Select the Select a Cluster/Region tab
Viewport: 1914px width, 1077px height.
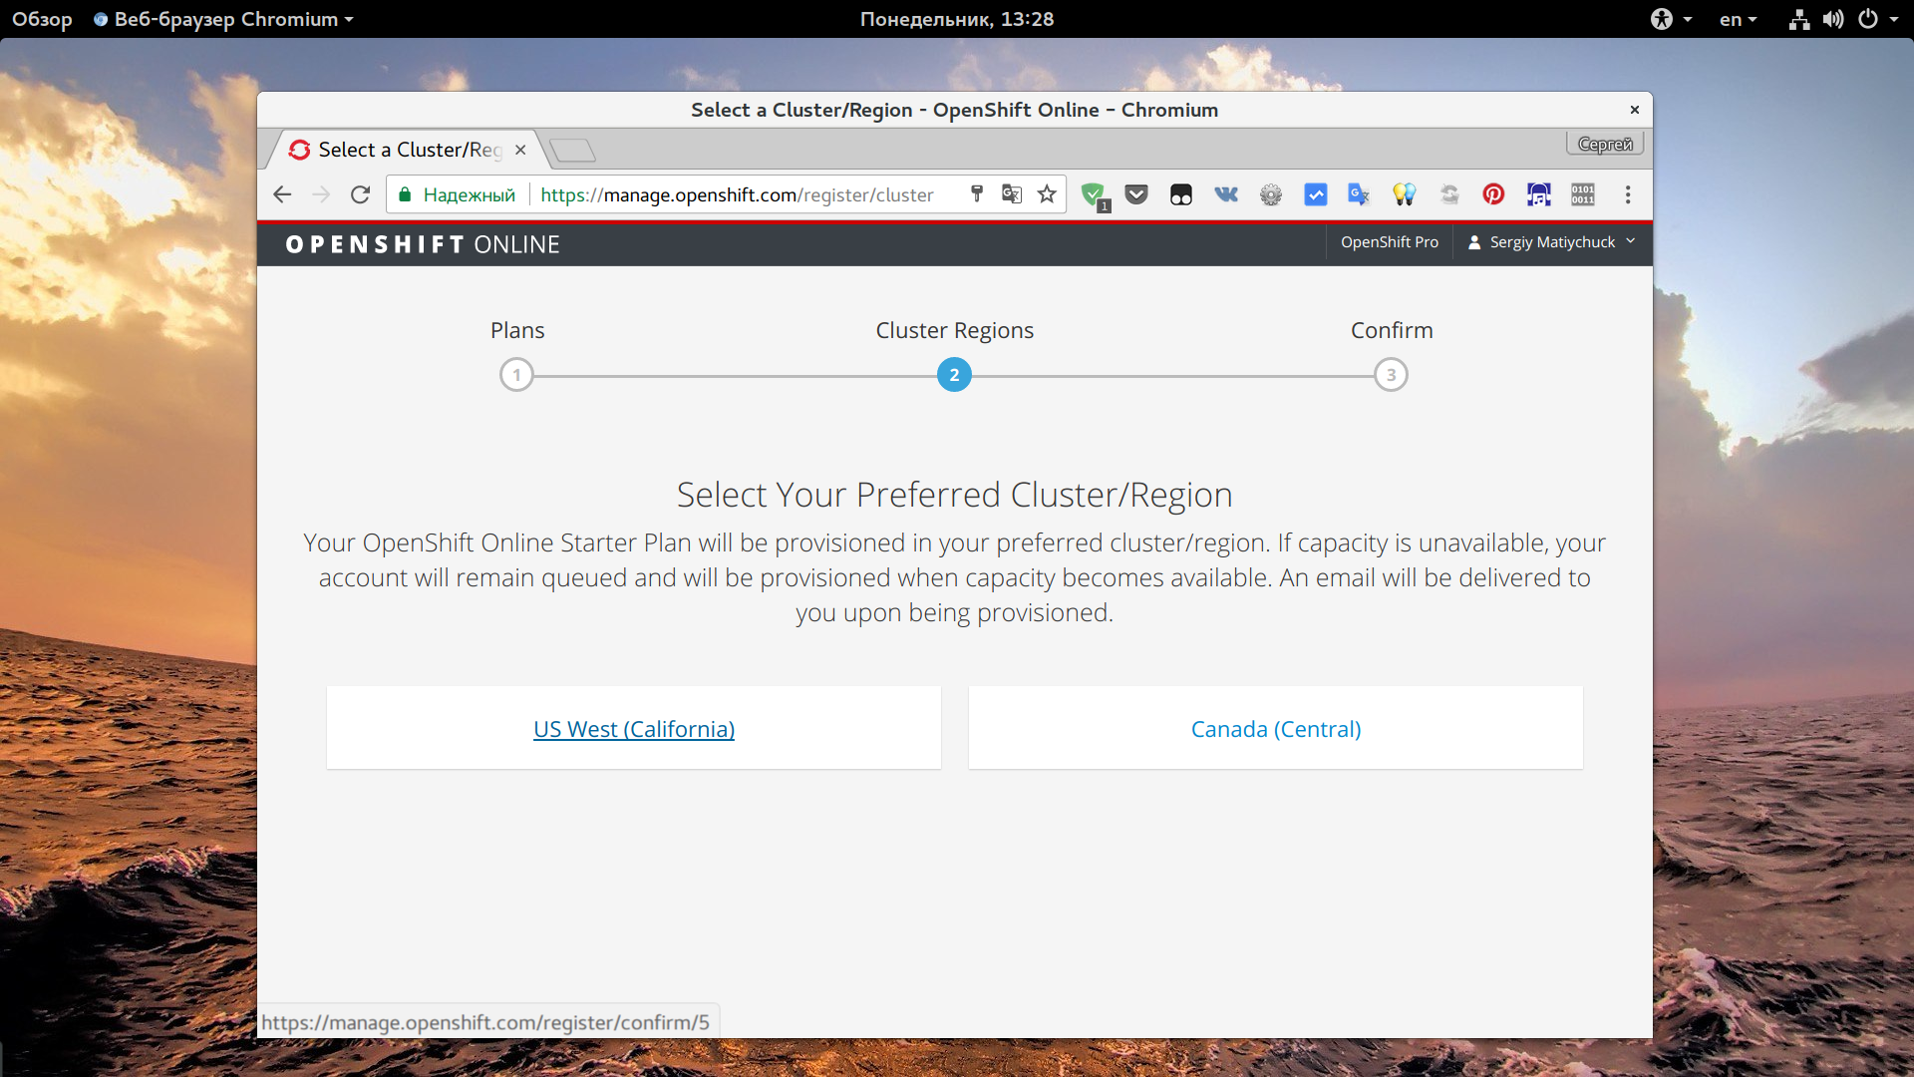point(409,150)
